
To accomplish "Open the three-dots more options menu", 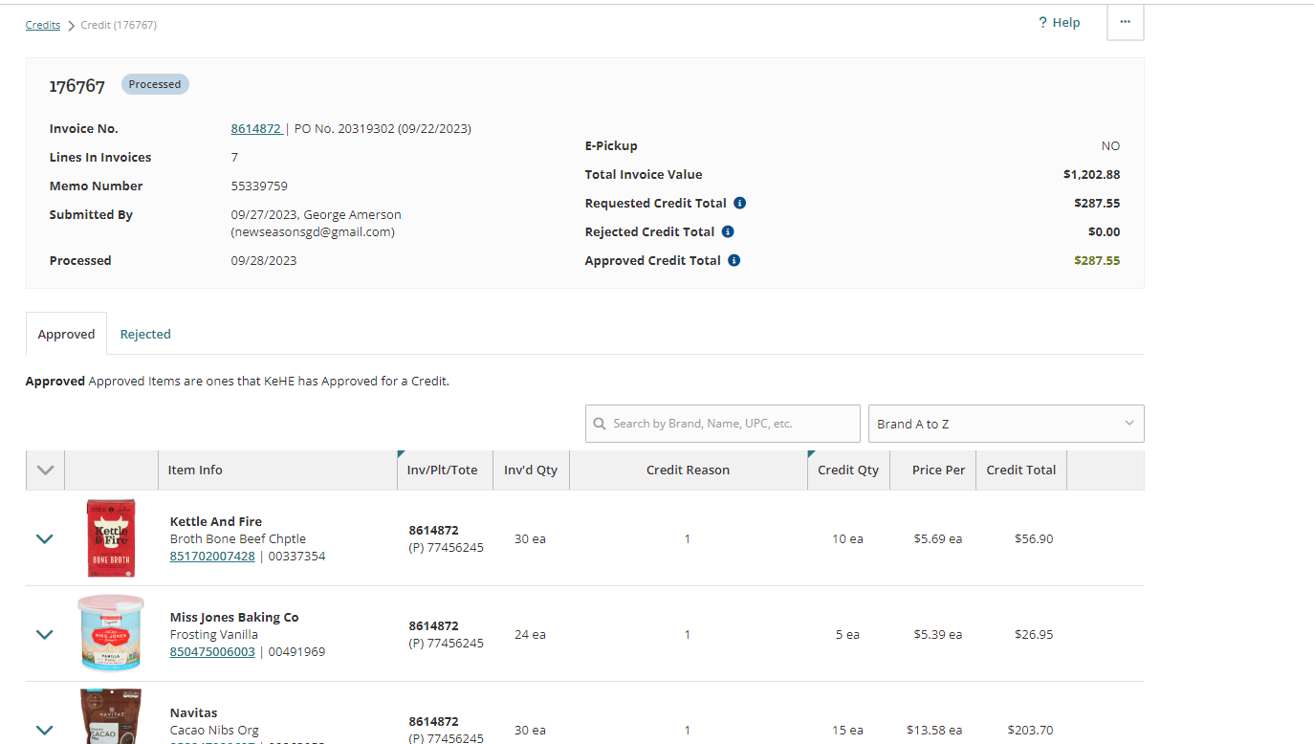I will (1125, 22).
